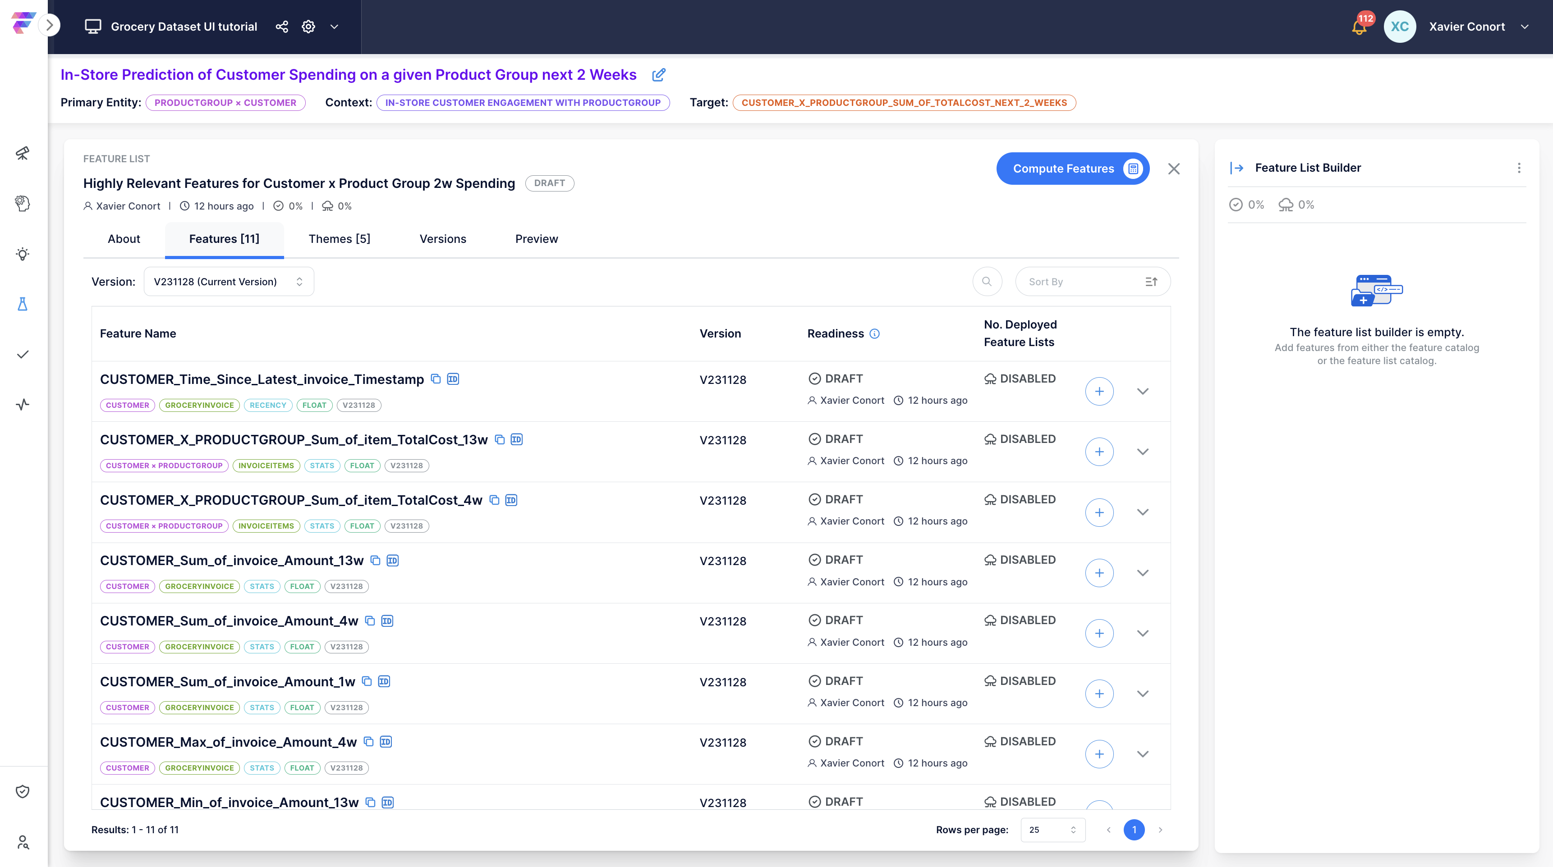This screenshot has height=867, width=1553.
Task: Click CUSTOMER_Min_of_invoice_Amount_13w feature name
Action: (229, 803)
